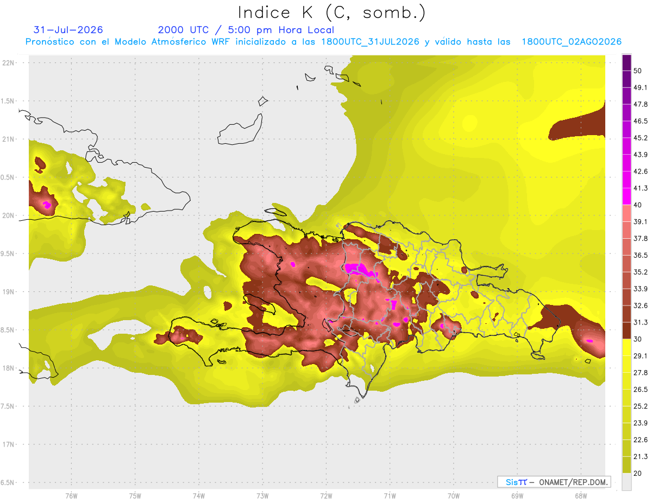The height and width of the screenshot is (503, 652).
Task: Click the "76W" longitude axis label
Action: click(x=71, y=496)
